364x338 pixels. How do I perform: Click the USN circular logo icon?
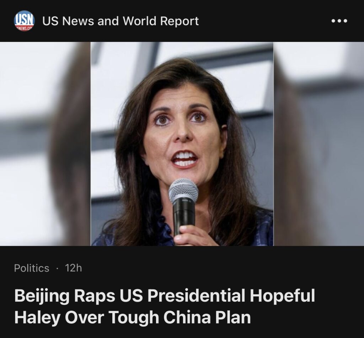pos(25,21)
